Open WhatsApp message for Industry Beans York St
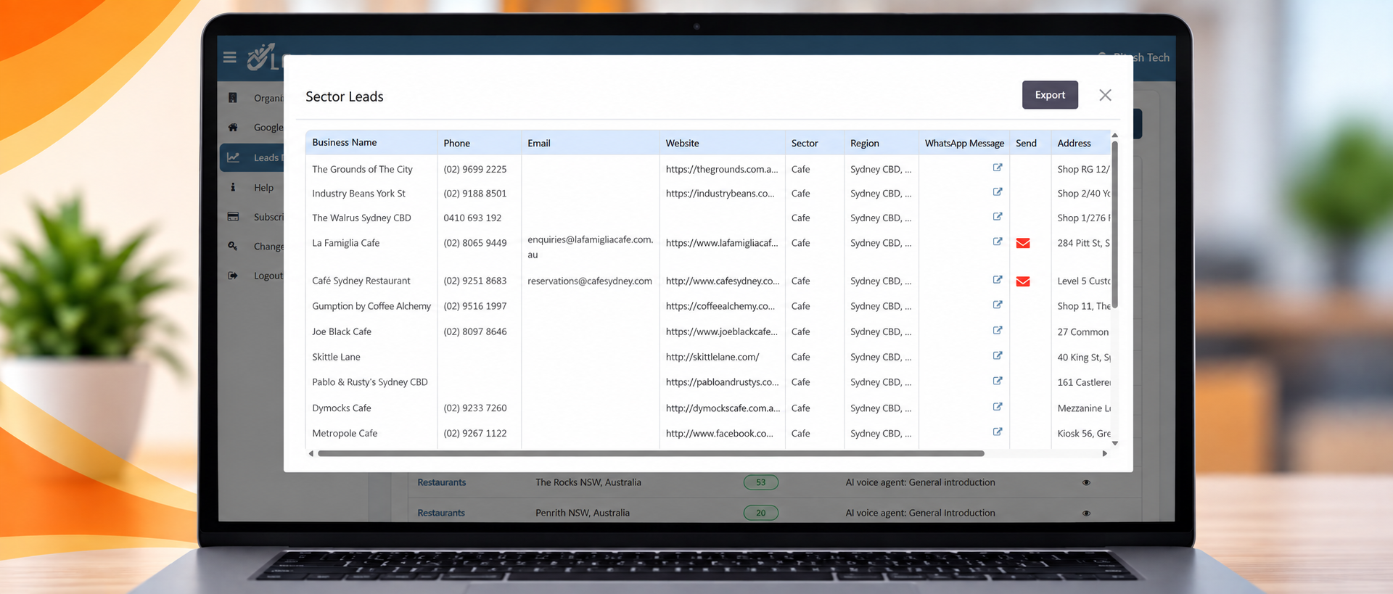This screenshot has width=1393, height=594. point(998,192)
